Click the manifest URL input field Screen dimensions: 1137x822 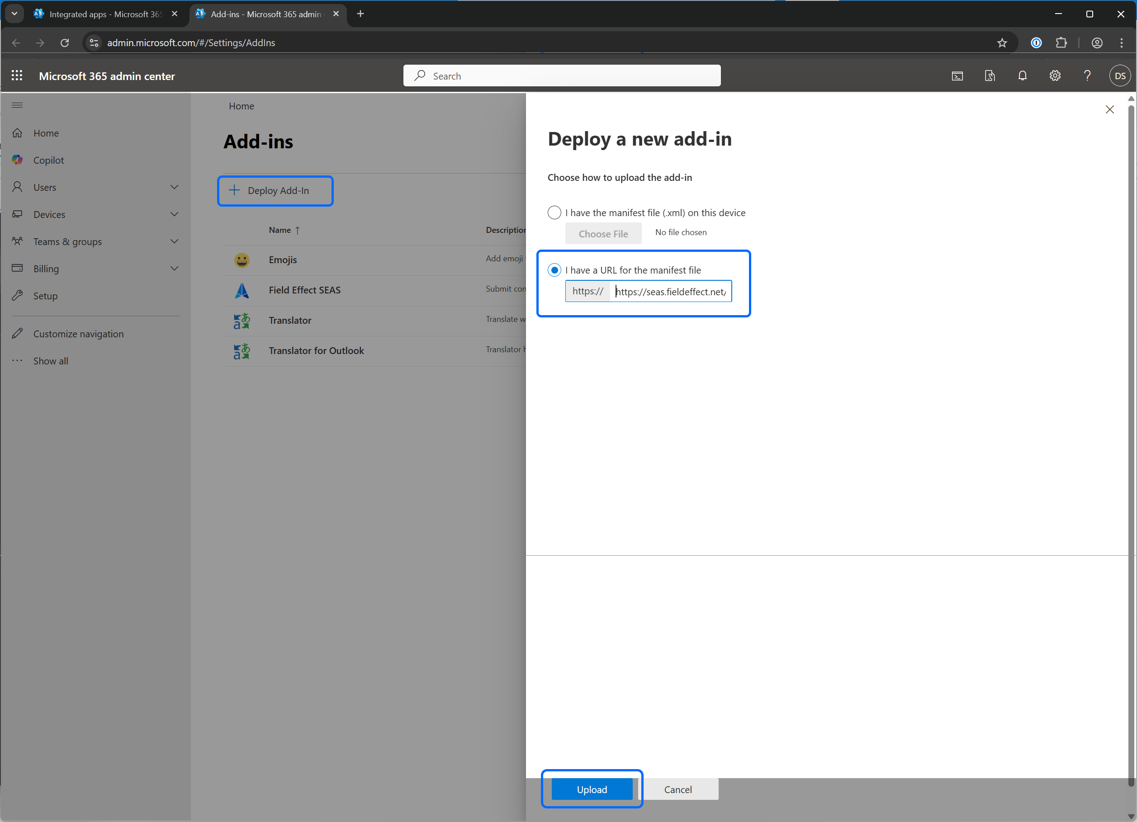pyautogui.click(x=670, y=292)
